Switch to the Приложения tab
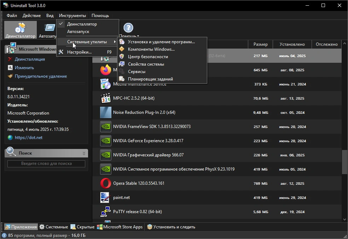348x239 pixels. pyautogui.click(x=21, y=227)
